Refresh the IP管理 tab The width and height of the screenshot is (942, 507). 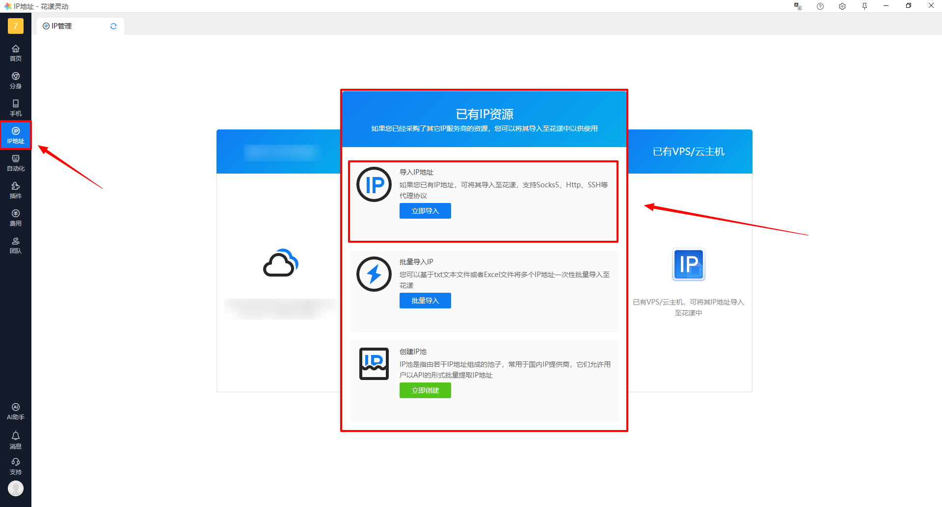(113, 26)
